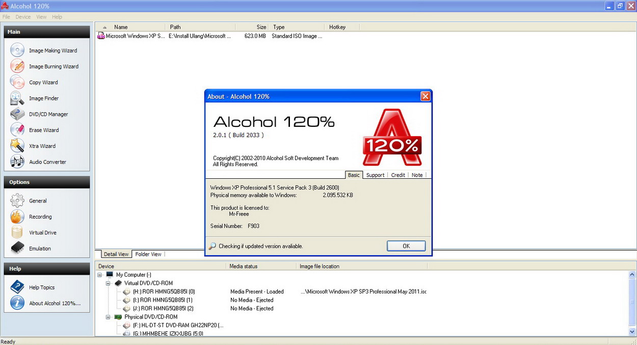The image size is (637, 345).
Task: Click About Alcohol 120% info icon
Action: coord(17,303)
